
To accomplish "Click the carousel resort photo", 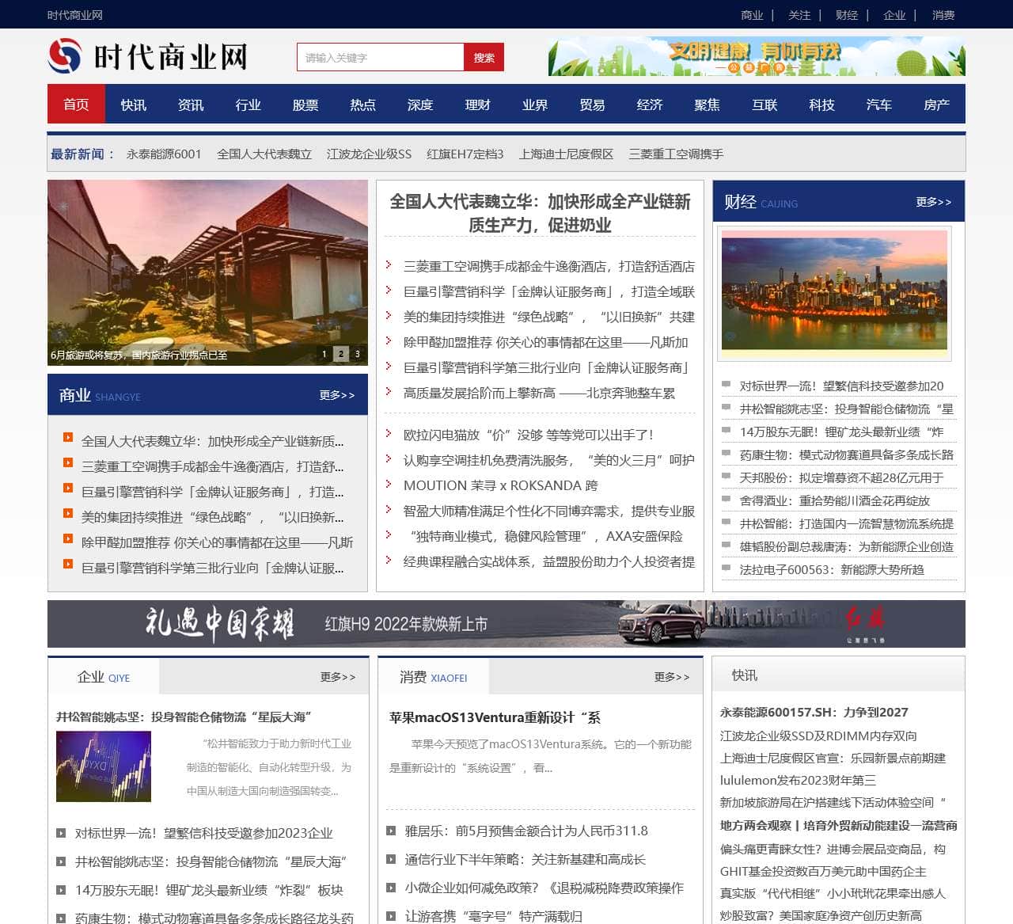I will tap(207, 272).
